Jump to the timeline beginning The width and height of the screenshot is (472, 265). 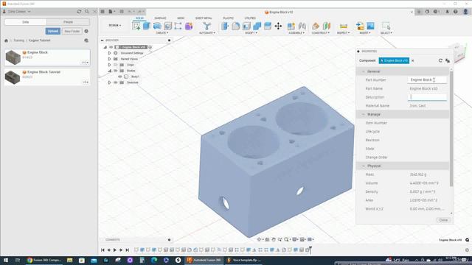point(103,250)
